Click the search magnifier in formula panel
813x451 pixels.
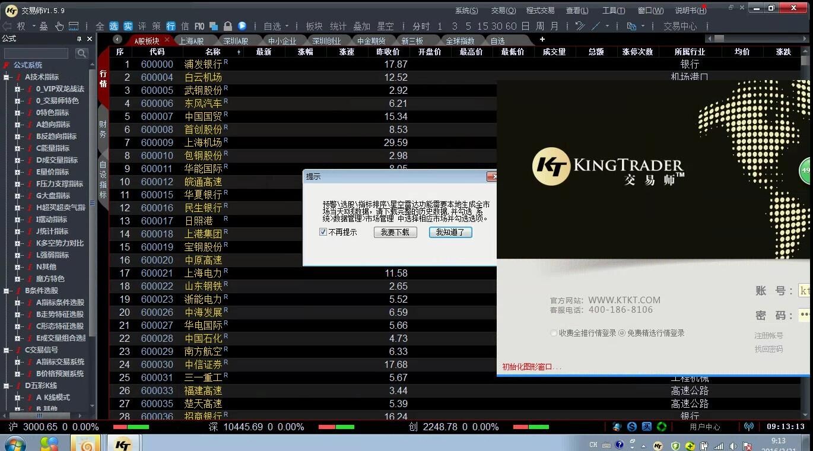click(82, 53)
